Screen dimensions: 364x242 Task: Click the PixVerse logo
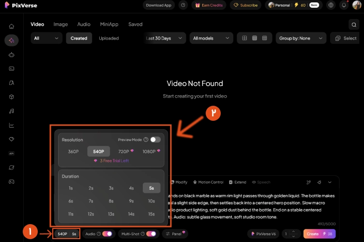click(x=21, y=5)
